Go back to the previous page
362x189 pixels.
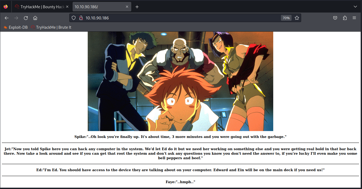click(x=7, y=18)
